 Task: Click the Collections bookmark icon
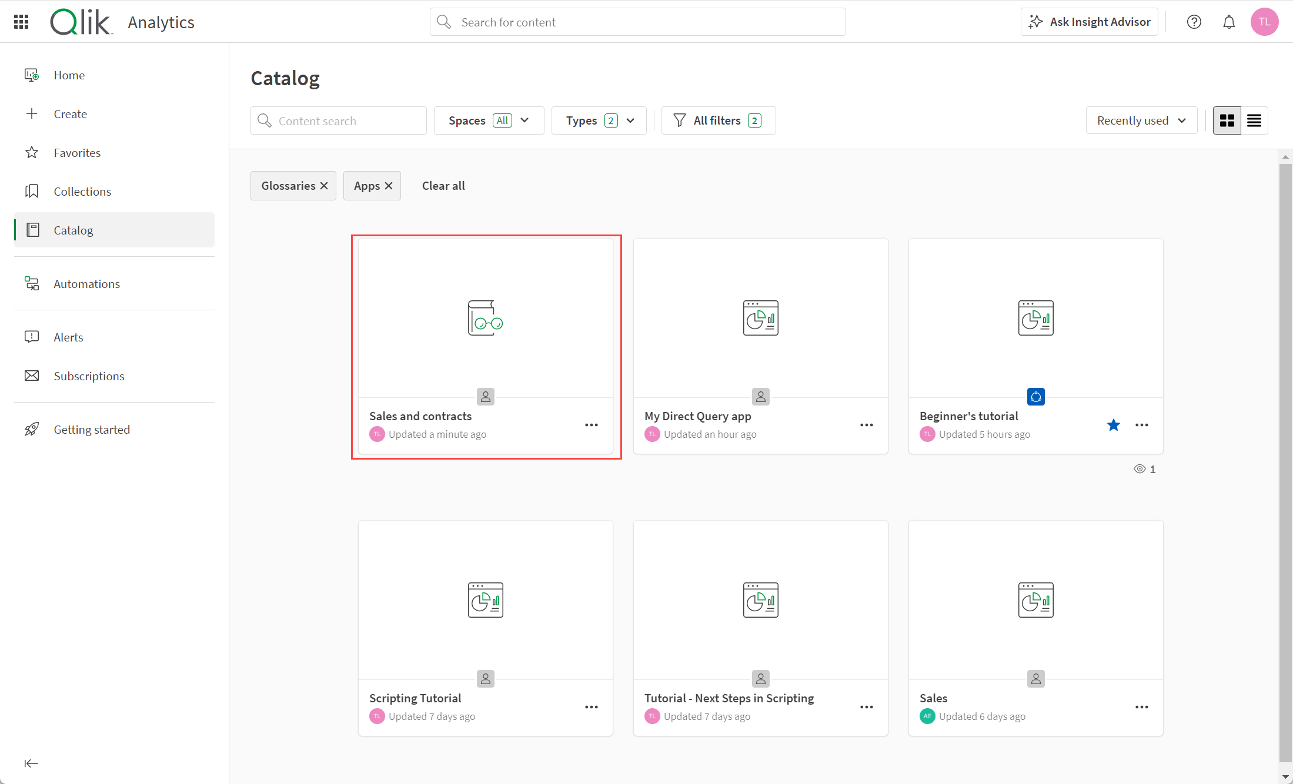pyautogui.click(x=32, y=191)
